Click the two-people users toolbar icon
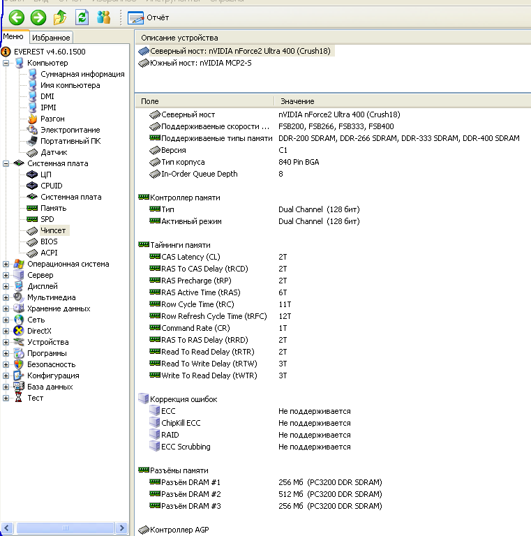The width and height of the screenshot is (531, 536). click(x=104, y=17)
